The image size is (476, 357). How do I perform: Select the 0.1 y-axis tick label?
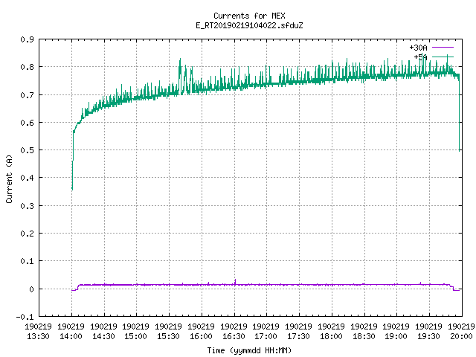coord(27,261)
